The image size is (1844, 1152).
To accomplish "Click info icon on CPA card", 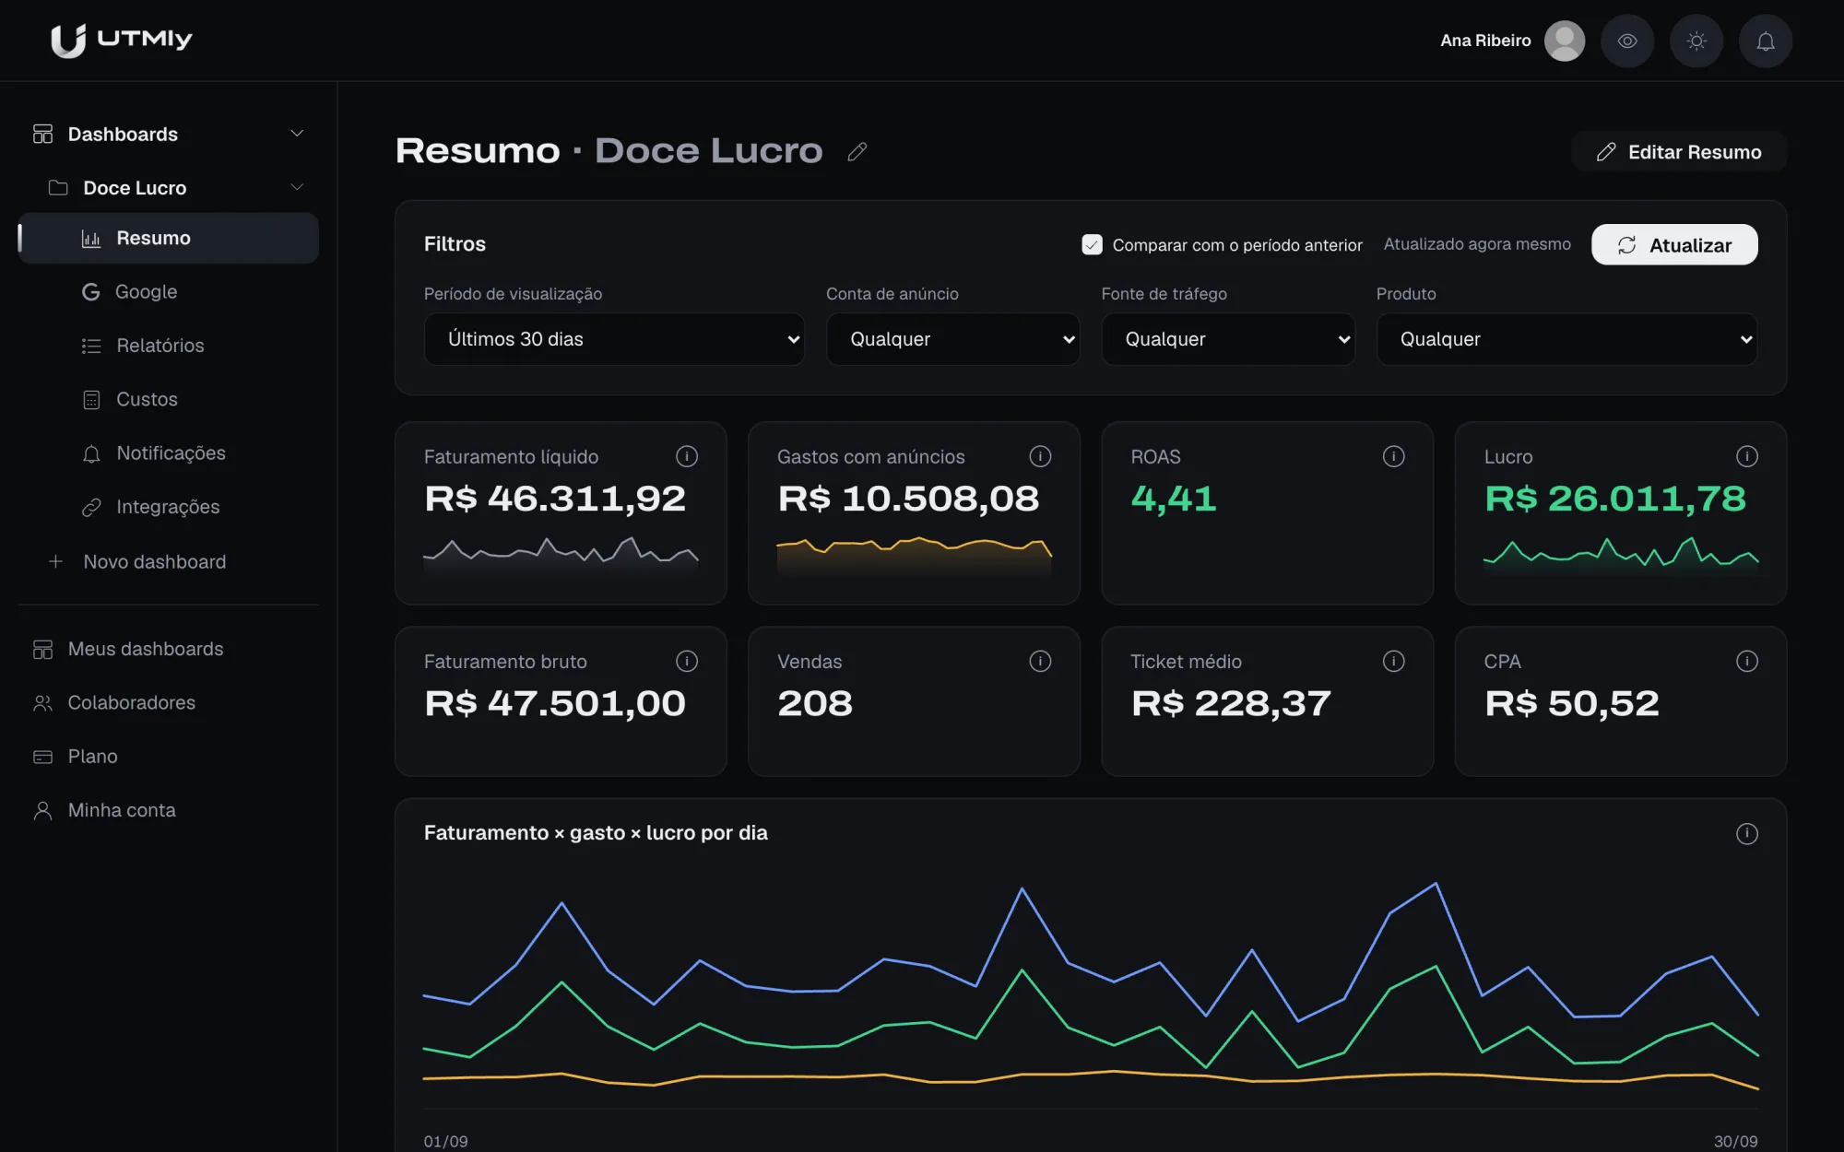I will 1746,661.
